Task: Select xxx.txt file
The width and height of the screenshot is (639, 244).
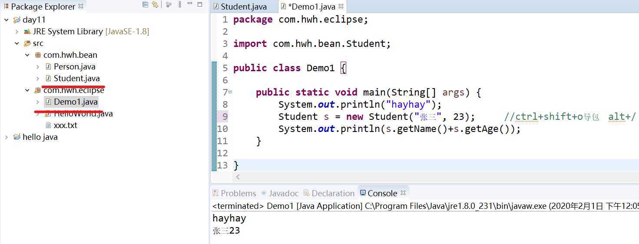Action: pos(66,125)
